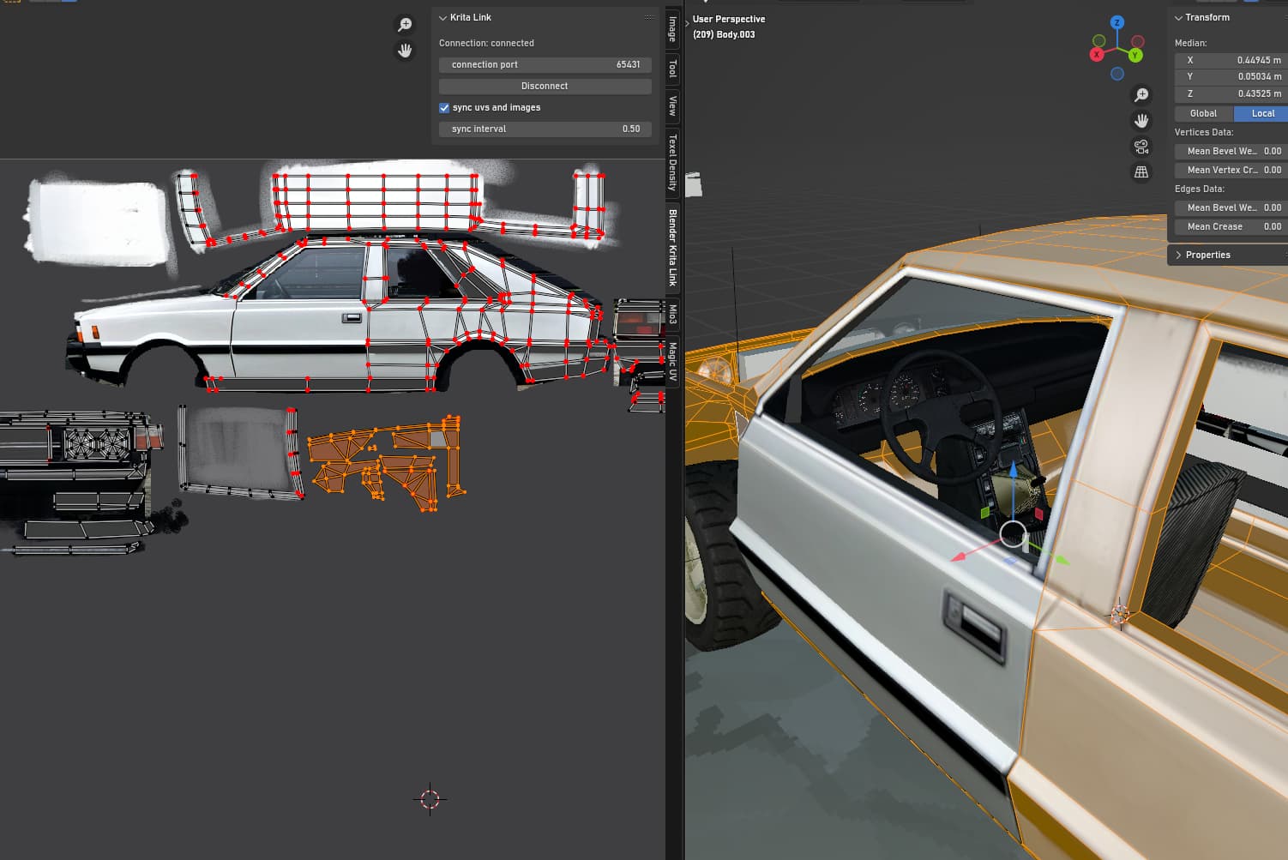Open the Texel Density sidebar tab
The height and width of the screenshot is (860, 1288).
[x=673, y=162]
